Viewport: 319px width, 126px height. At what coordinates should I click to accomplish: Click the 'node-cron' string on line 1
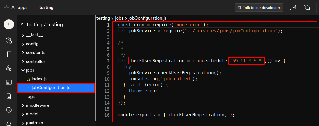click(189, 25)
